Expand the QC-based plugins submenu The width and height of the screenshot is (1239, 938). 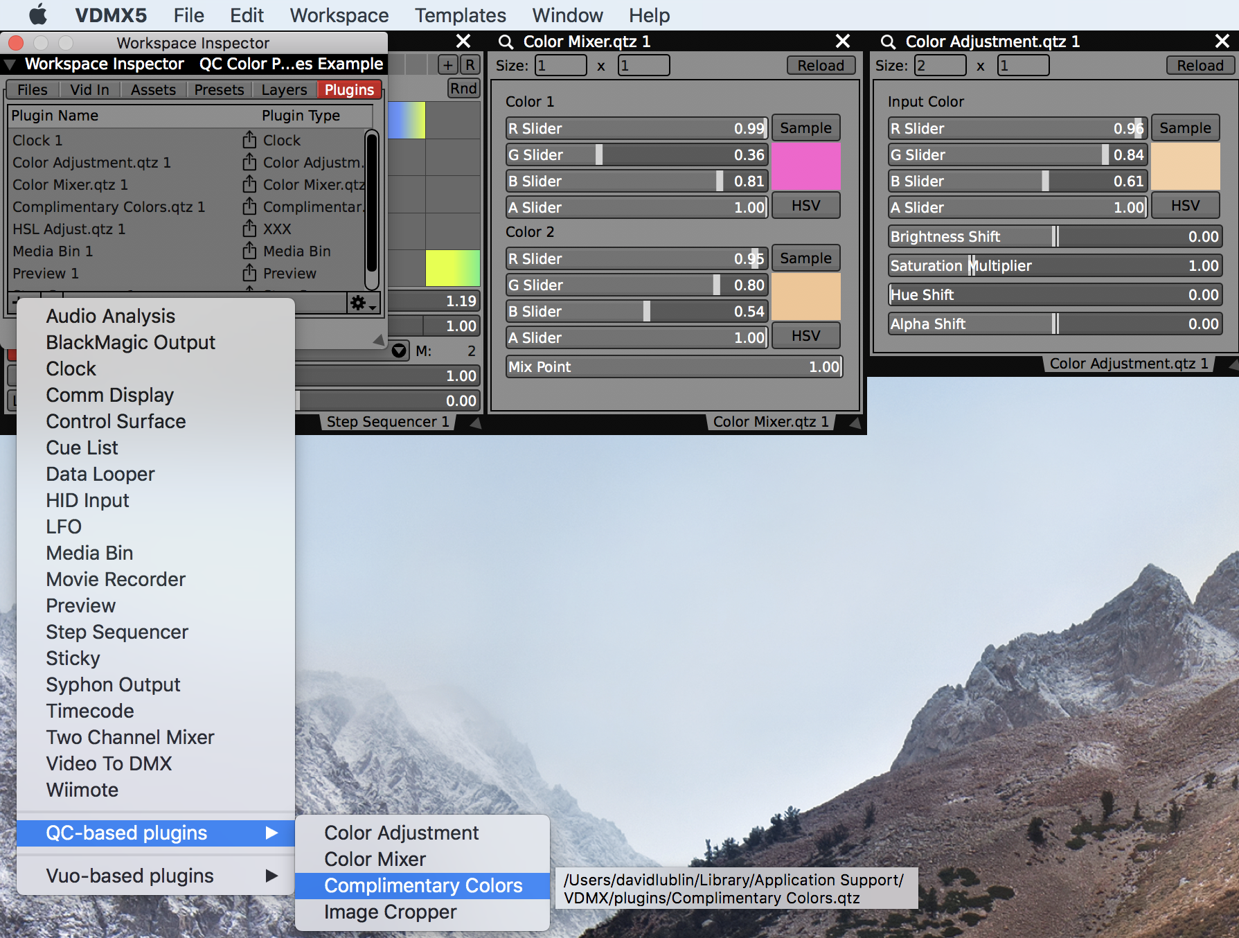(x=156, y=833)
